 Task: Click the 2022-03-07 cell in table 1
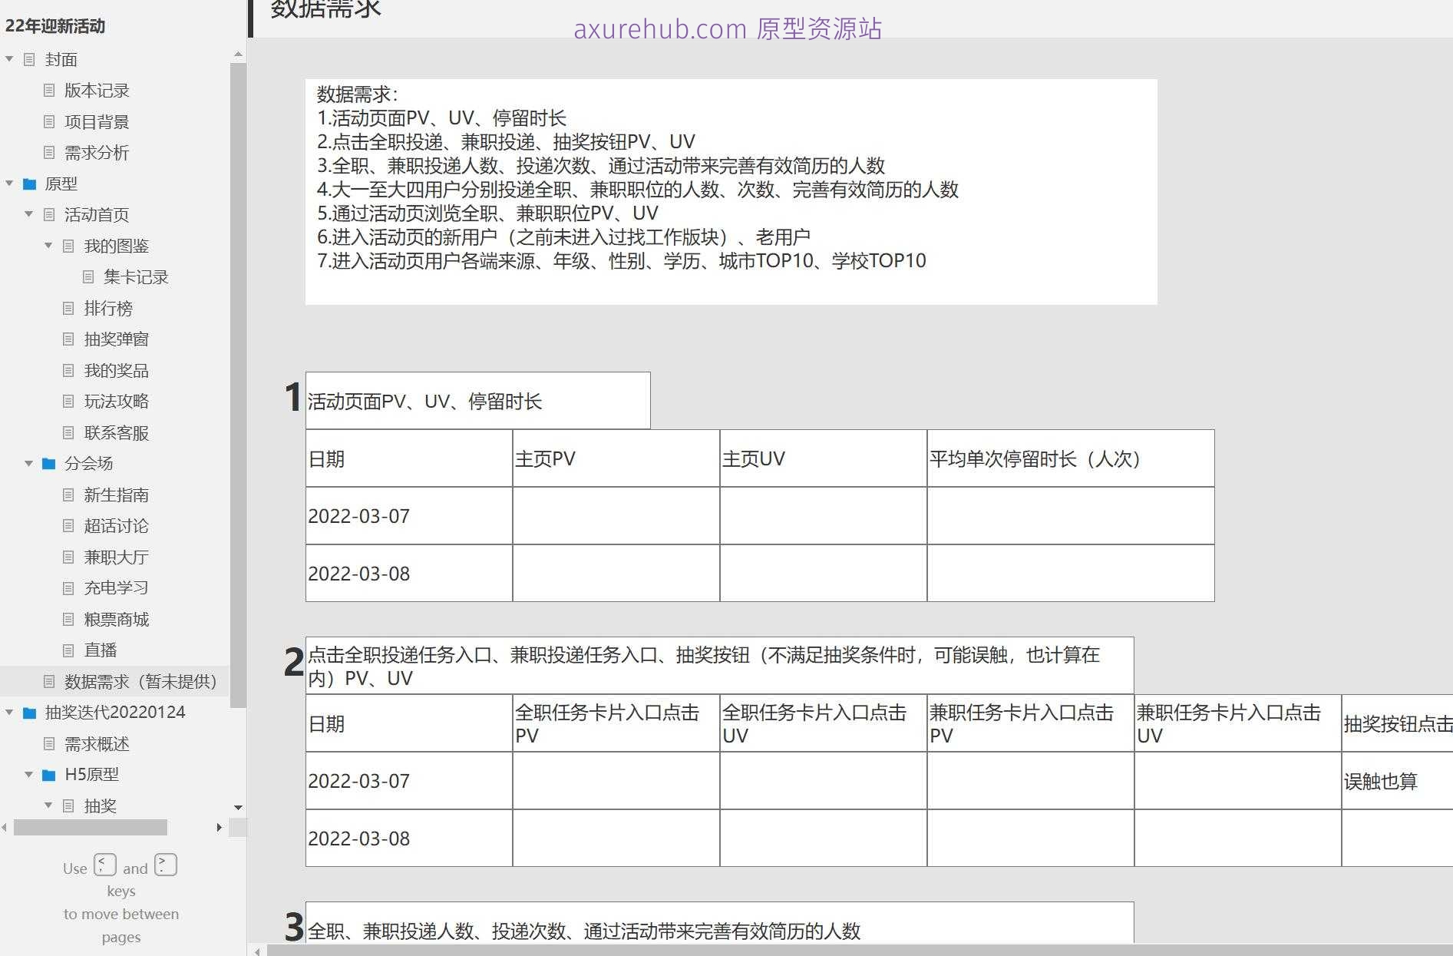coord(409,516)
